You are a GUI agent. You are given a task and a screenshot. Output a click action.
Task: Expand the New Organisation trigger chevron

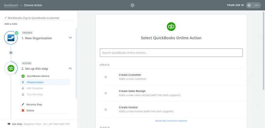[70, 38]
